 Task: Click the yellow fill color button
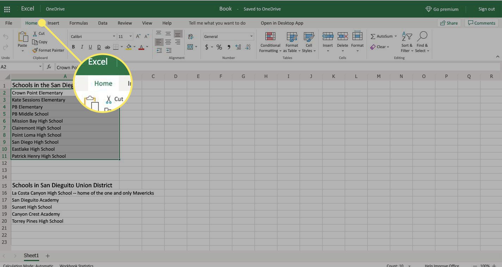tap(129, 47)
